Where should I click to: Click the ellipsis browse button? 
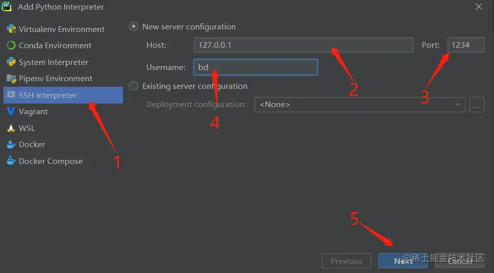pos(477,105)
